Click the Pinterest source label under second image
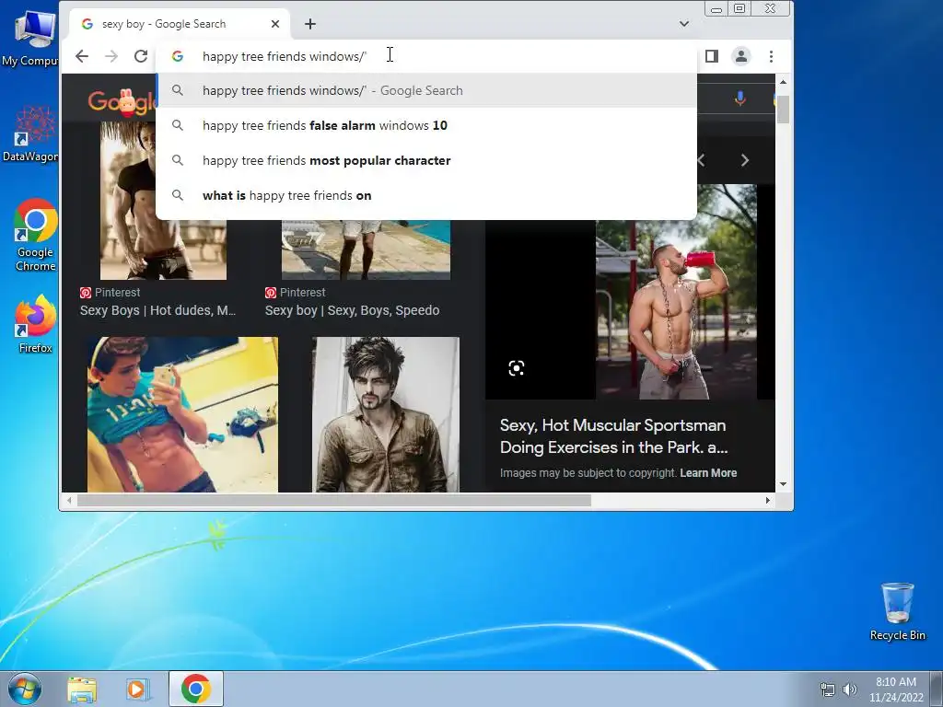Screen dimensions: 943x707 296,292
